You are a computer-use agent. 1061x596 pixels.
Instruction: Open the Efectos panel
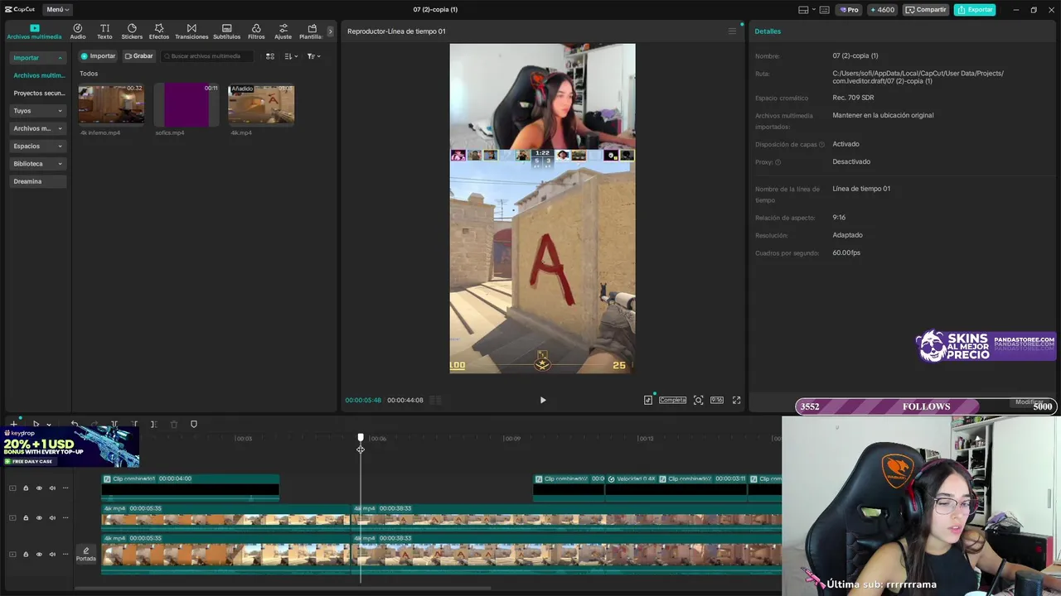159,31
